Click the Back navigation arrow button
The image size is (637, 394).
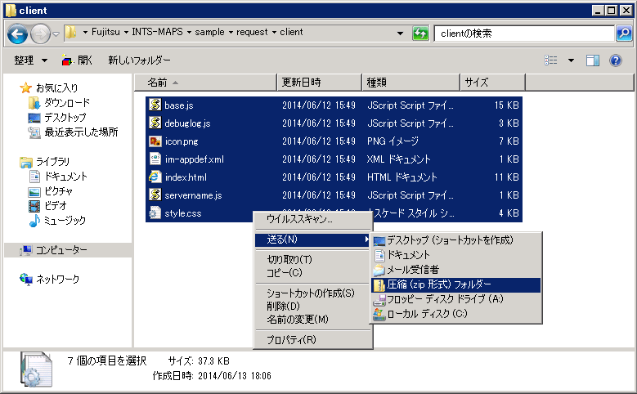[x=18, y=34]
